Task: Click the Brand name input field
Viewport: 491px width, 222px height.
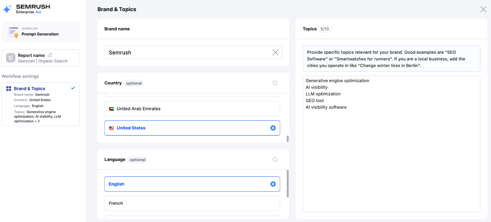Action: coord(187,53)
